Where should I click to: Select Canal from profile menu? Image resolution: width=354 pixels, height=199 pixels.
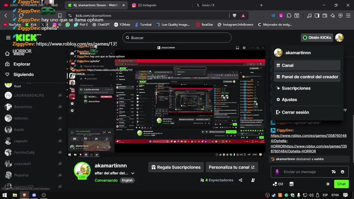coord(307,65)
